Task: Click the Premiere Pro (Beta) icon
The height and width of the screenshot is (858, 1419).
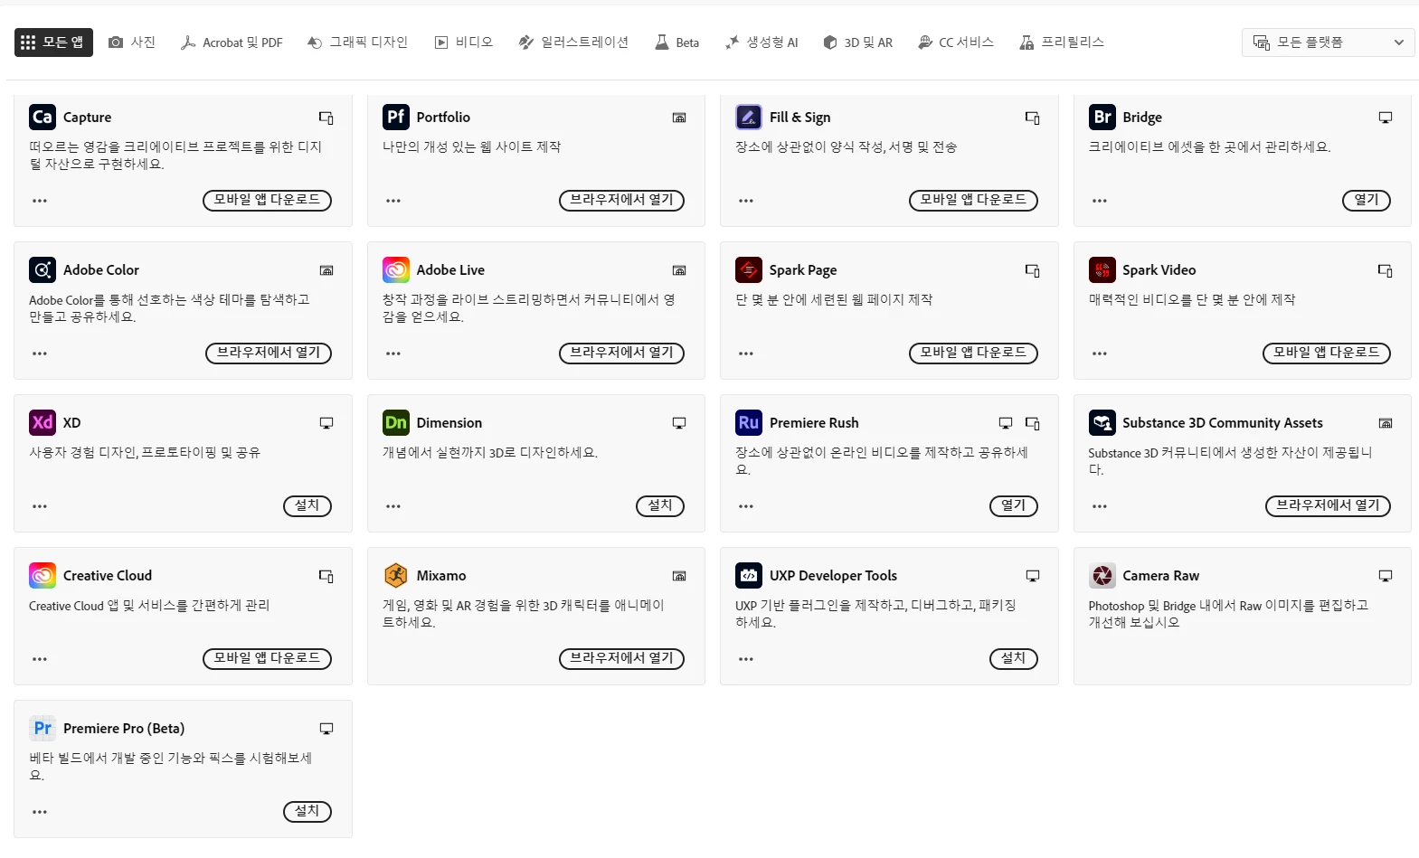Action: click(x=43, y=728)
